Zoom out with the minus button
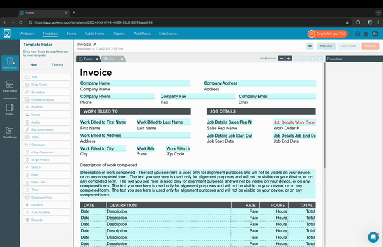The width and height of the screenshot is (383, 247). pyautogui.click(x=282, y=59)
